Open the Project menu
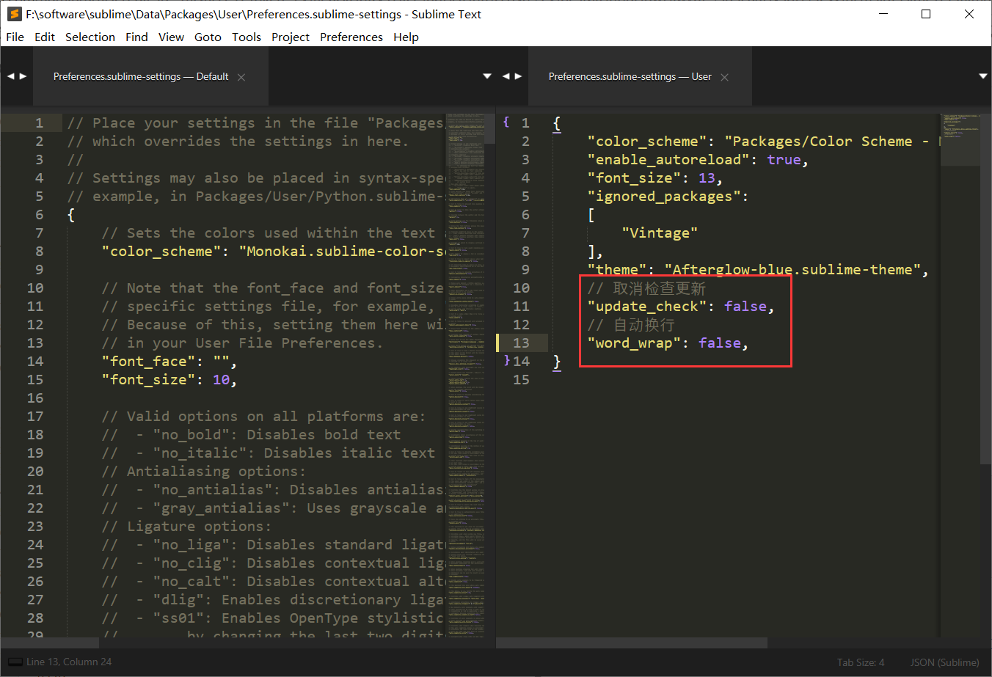The image size is (992, 677). (291, 37)
